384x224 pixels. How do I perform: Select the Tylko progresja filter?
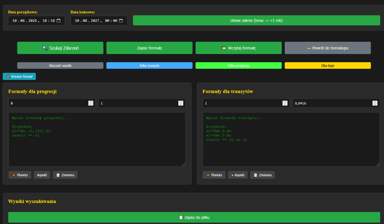coord(238,65)
